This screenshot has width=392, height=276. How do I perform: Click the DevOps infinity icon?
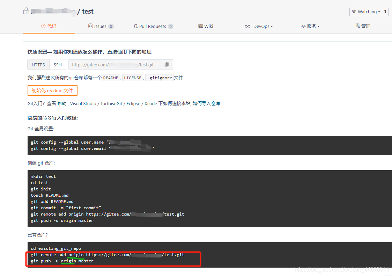point(247,26)
